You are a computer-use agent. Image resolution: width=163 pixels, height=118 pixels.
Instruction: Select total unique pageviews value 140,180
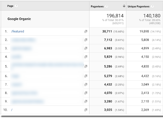(x=152, y=16)
